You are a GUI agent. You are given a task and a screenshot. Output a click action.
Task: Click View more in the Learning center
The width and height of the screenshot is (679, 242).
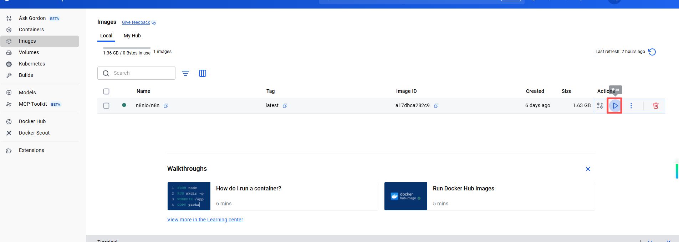pos(205,220)
